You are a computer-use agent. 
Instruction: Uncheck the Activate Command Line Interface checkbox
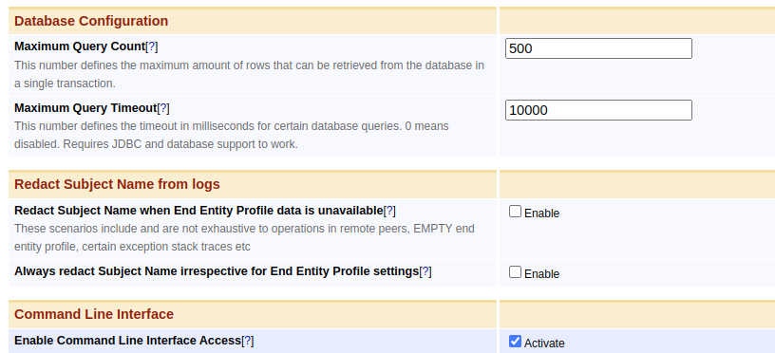point(515,342)
